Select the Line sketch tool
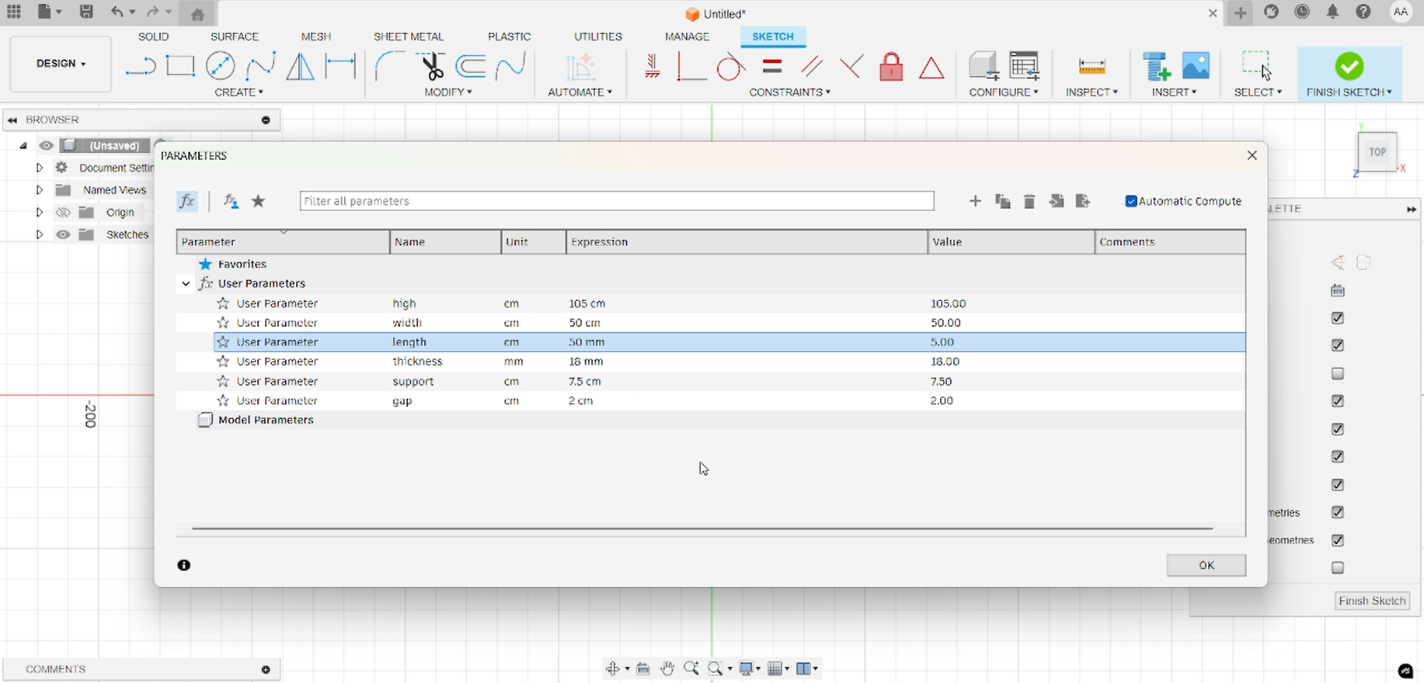The image size is (1424, 683). tap(141, 67)
